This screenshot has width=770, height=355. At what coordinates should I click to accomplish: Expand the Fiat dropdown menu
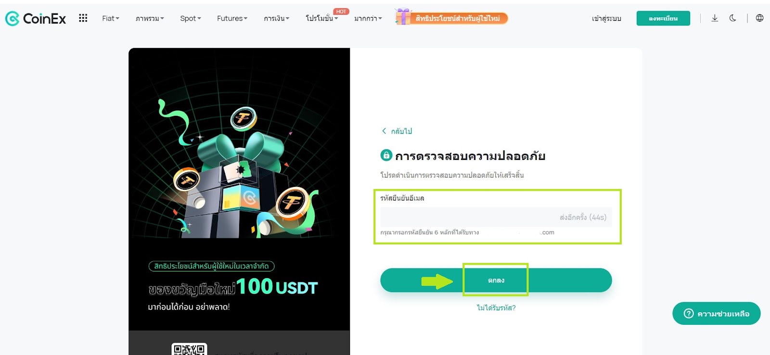(111, 18)
